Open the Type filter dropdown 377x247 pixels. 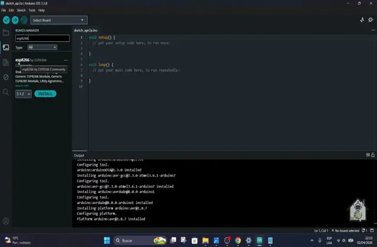[42, 47]
